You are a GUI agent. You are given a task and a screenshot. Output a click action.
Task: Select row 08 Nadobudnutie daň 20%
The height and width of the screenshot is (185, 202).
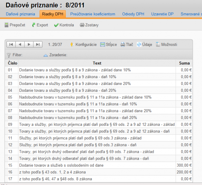[99, 118]
